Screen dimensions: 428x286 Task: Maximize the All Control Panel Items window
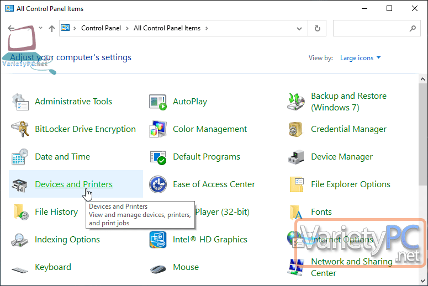tap(389, 8)
